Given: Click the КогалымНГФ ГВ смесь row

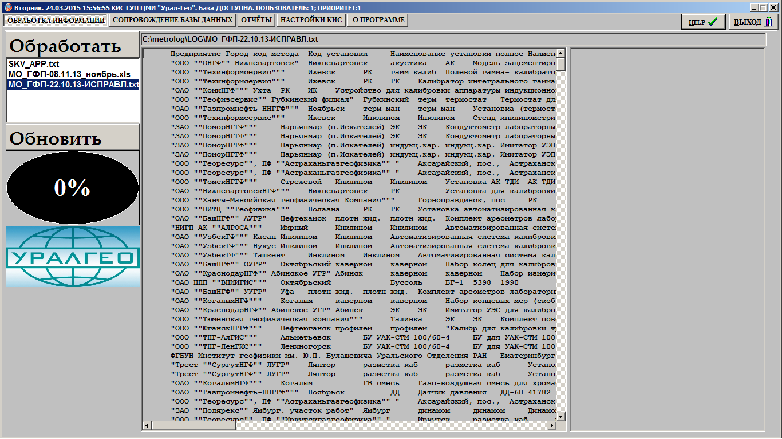Looking at the screenshot, I should click(363, 383).
